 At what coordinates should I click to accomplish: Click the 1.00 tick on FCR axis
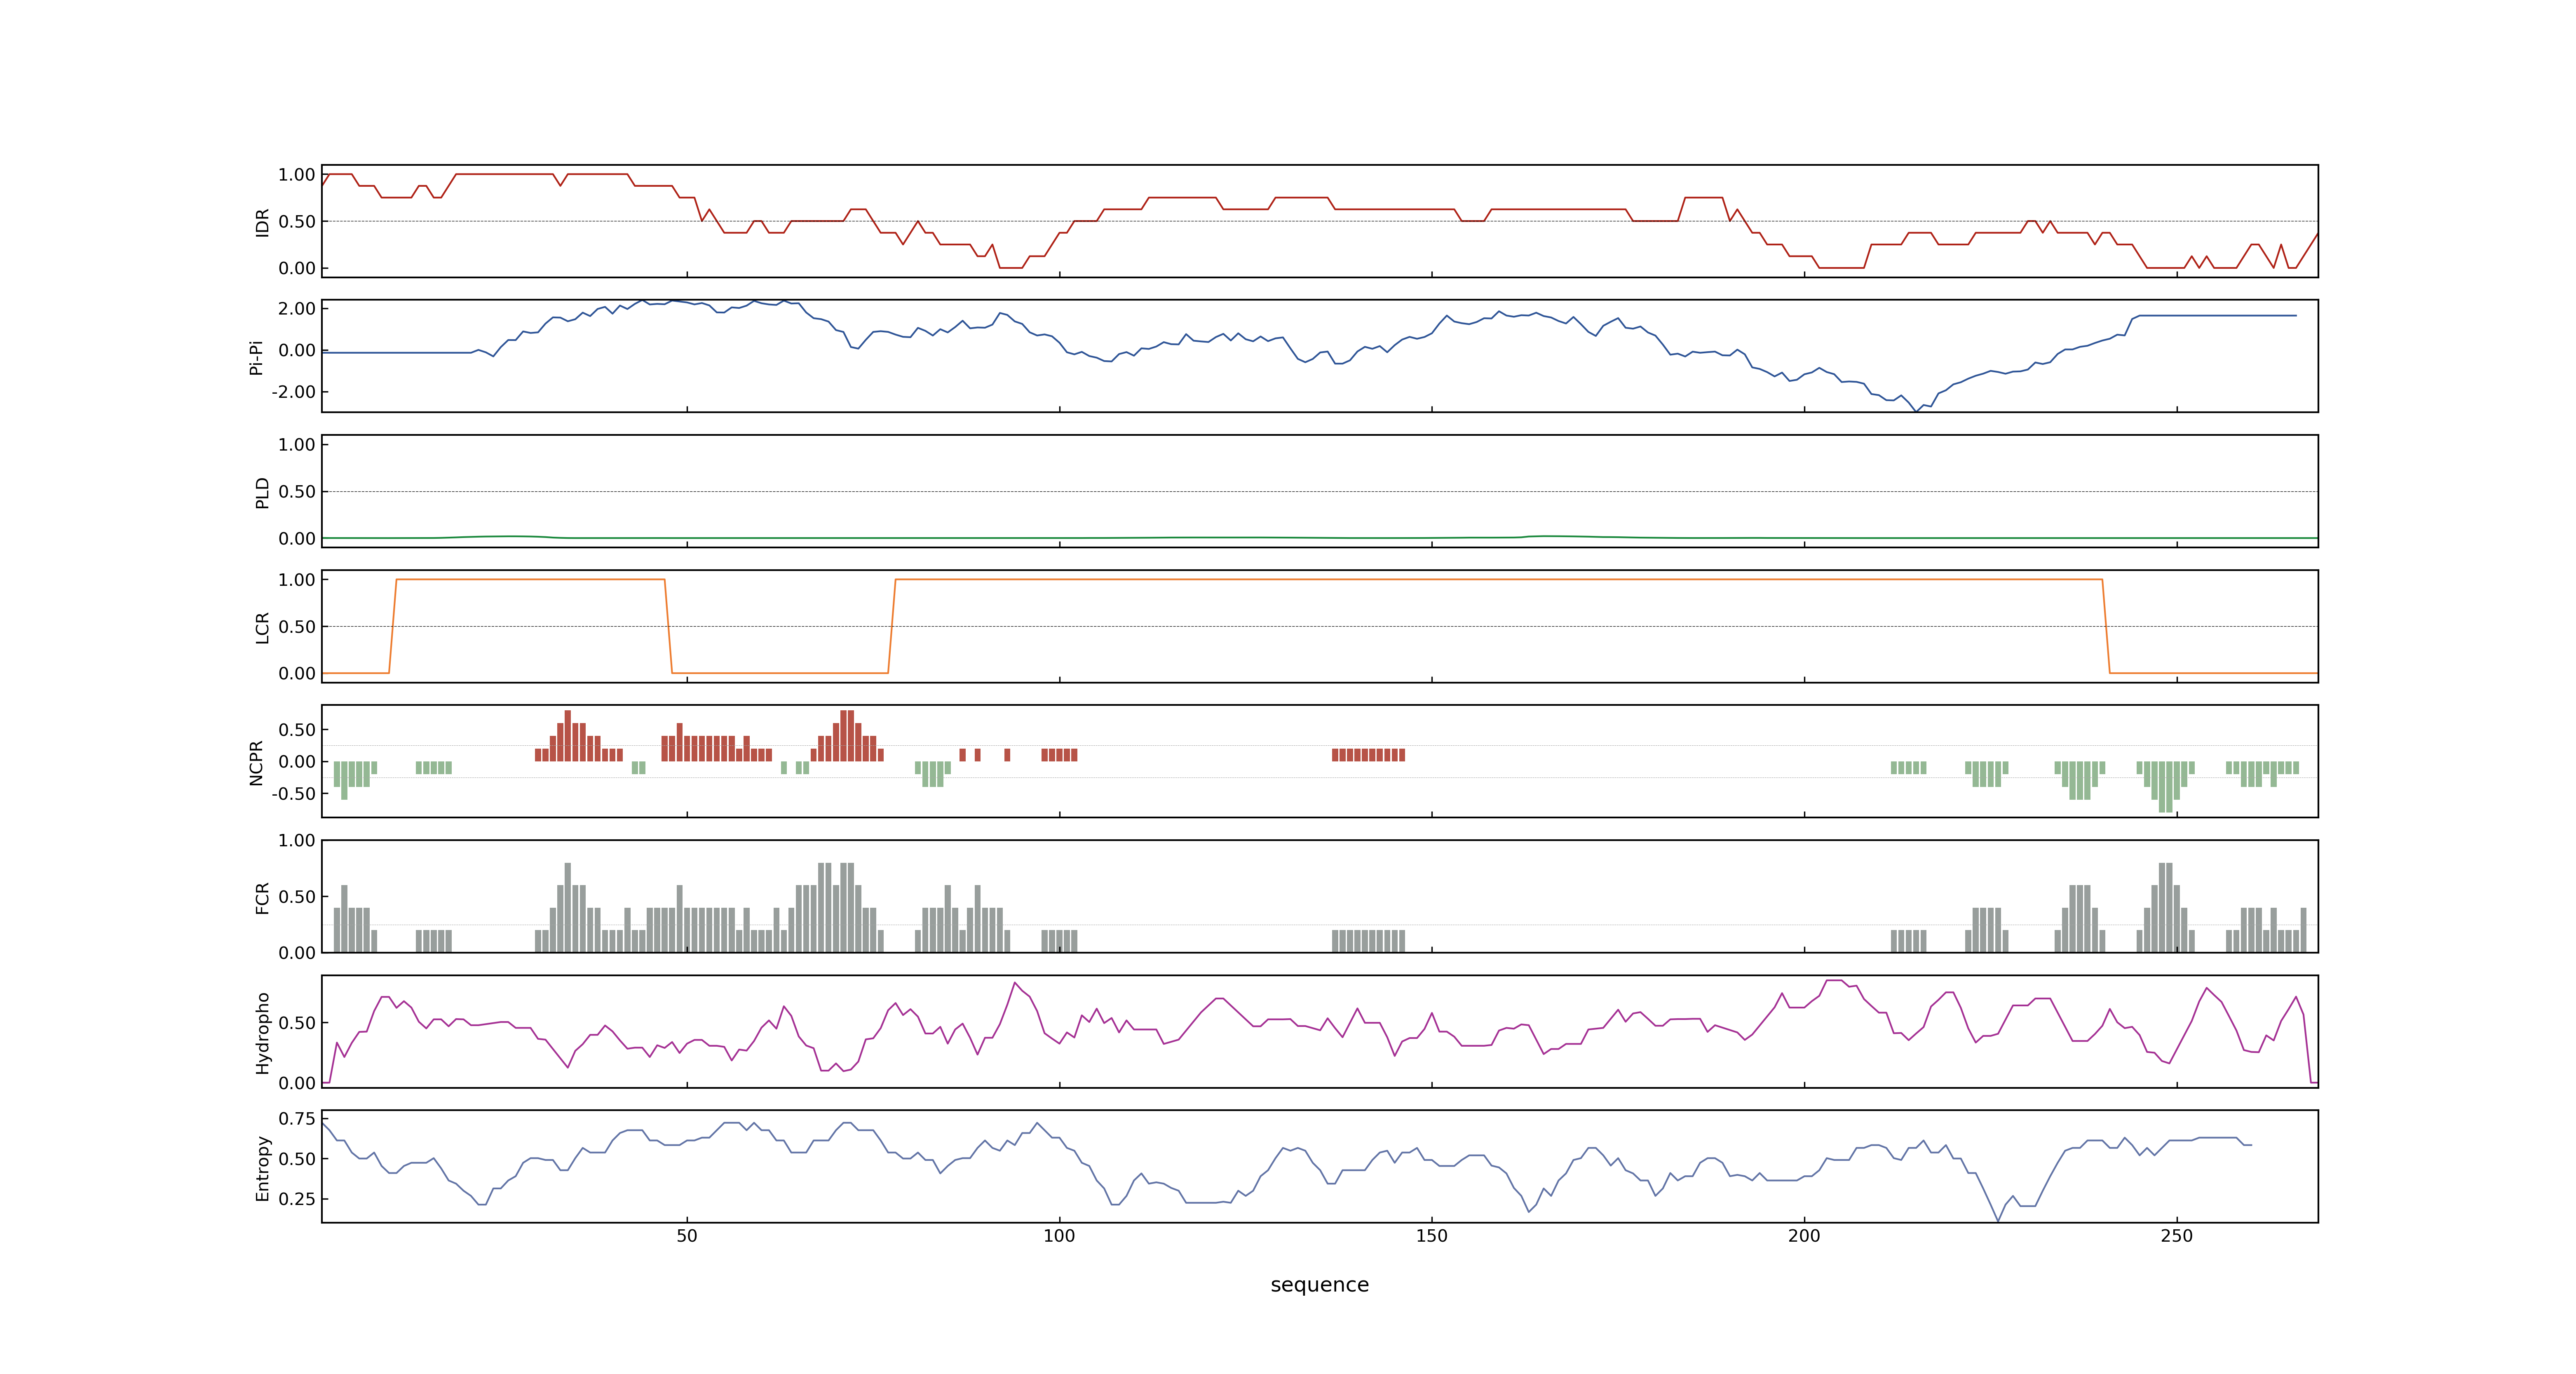(x=297, y=841)
